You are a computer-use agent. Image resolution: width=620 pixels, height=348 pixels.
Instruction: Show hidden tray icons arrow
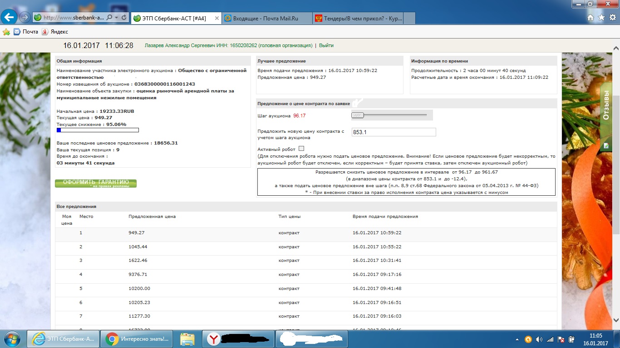pyautogui.click(x=518, y=339)
